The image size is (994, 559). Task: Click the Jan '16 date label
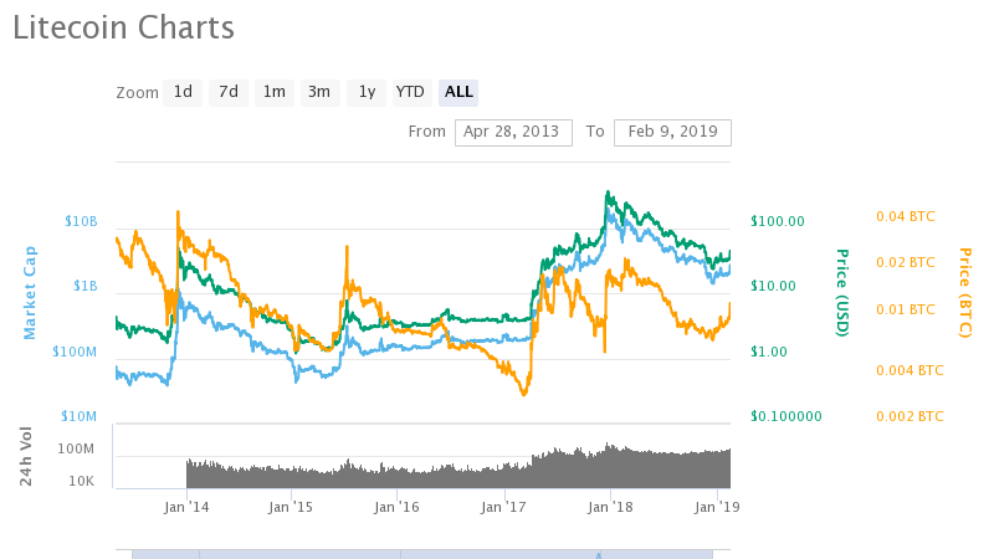click(396, 507)
